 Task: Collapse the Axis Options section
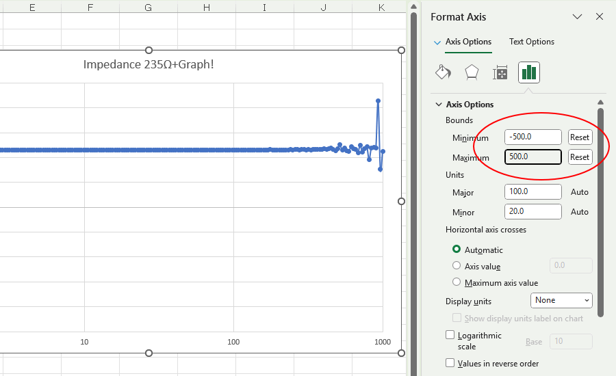[x=439, y=105]
